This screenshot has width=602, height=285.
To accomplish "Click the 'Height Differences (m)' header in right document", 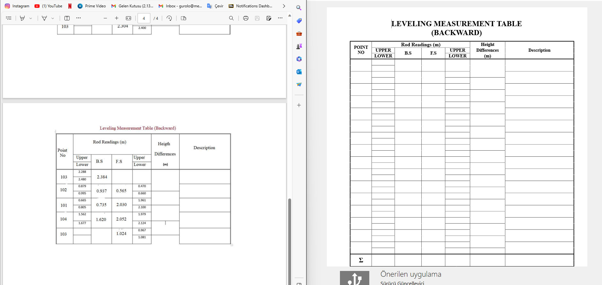I will pos(487,50).
